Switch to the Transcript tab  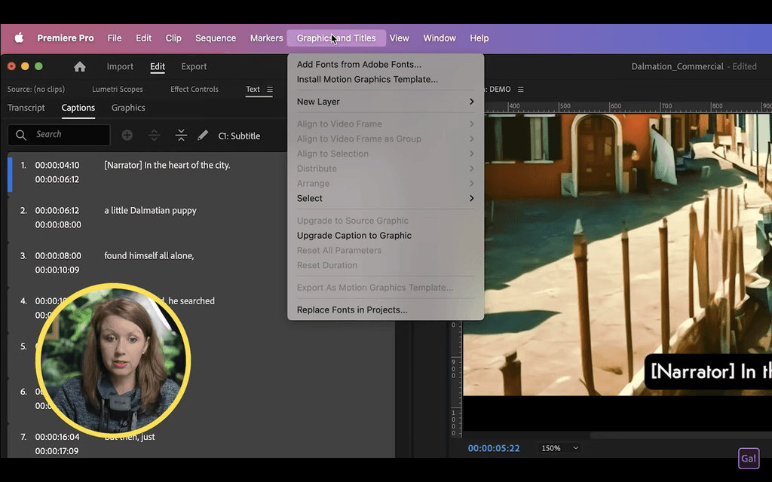click(26, 108)
